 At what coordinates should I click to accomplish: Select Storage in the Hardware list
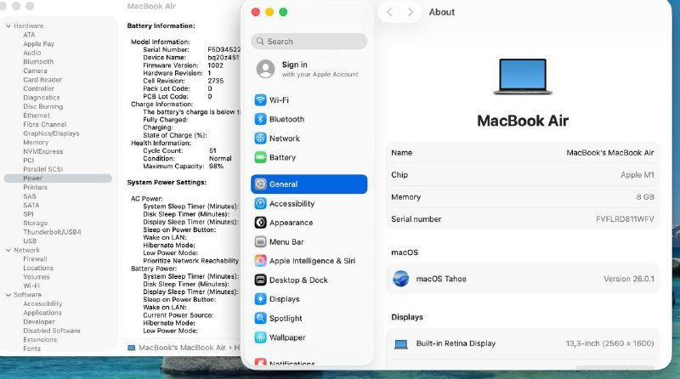tap(36, 223)
